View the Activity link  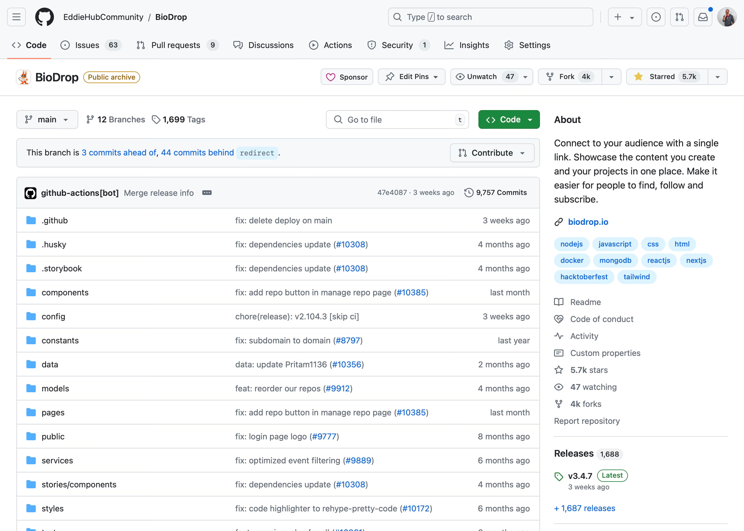tap(584, 336)
